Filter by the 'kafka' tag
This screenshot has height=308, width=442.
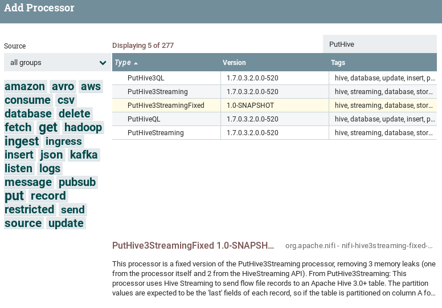(84, 155)
